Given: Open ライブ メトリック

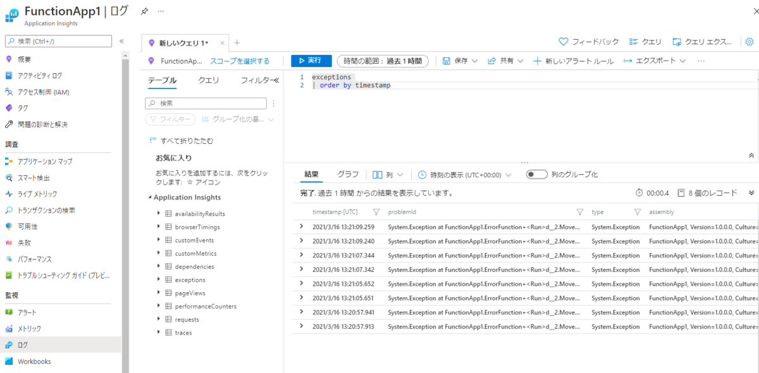Looking at the screenshot, I should pyautogui.click(x=37, y=194).
